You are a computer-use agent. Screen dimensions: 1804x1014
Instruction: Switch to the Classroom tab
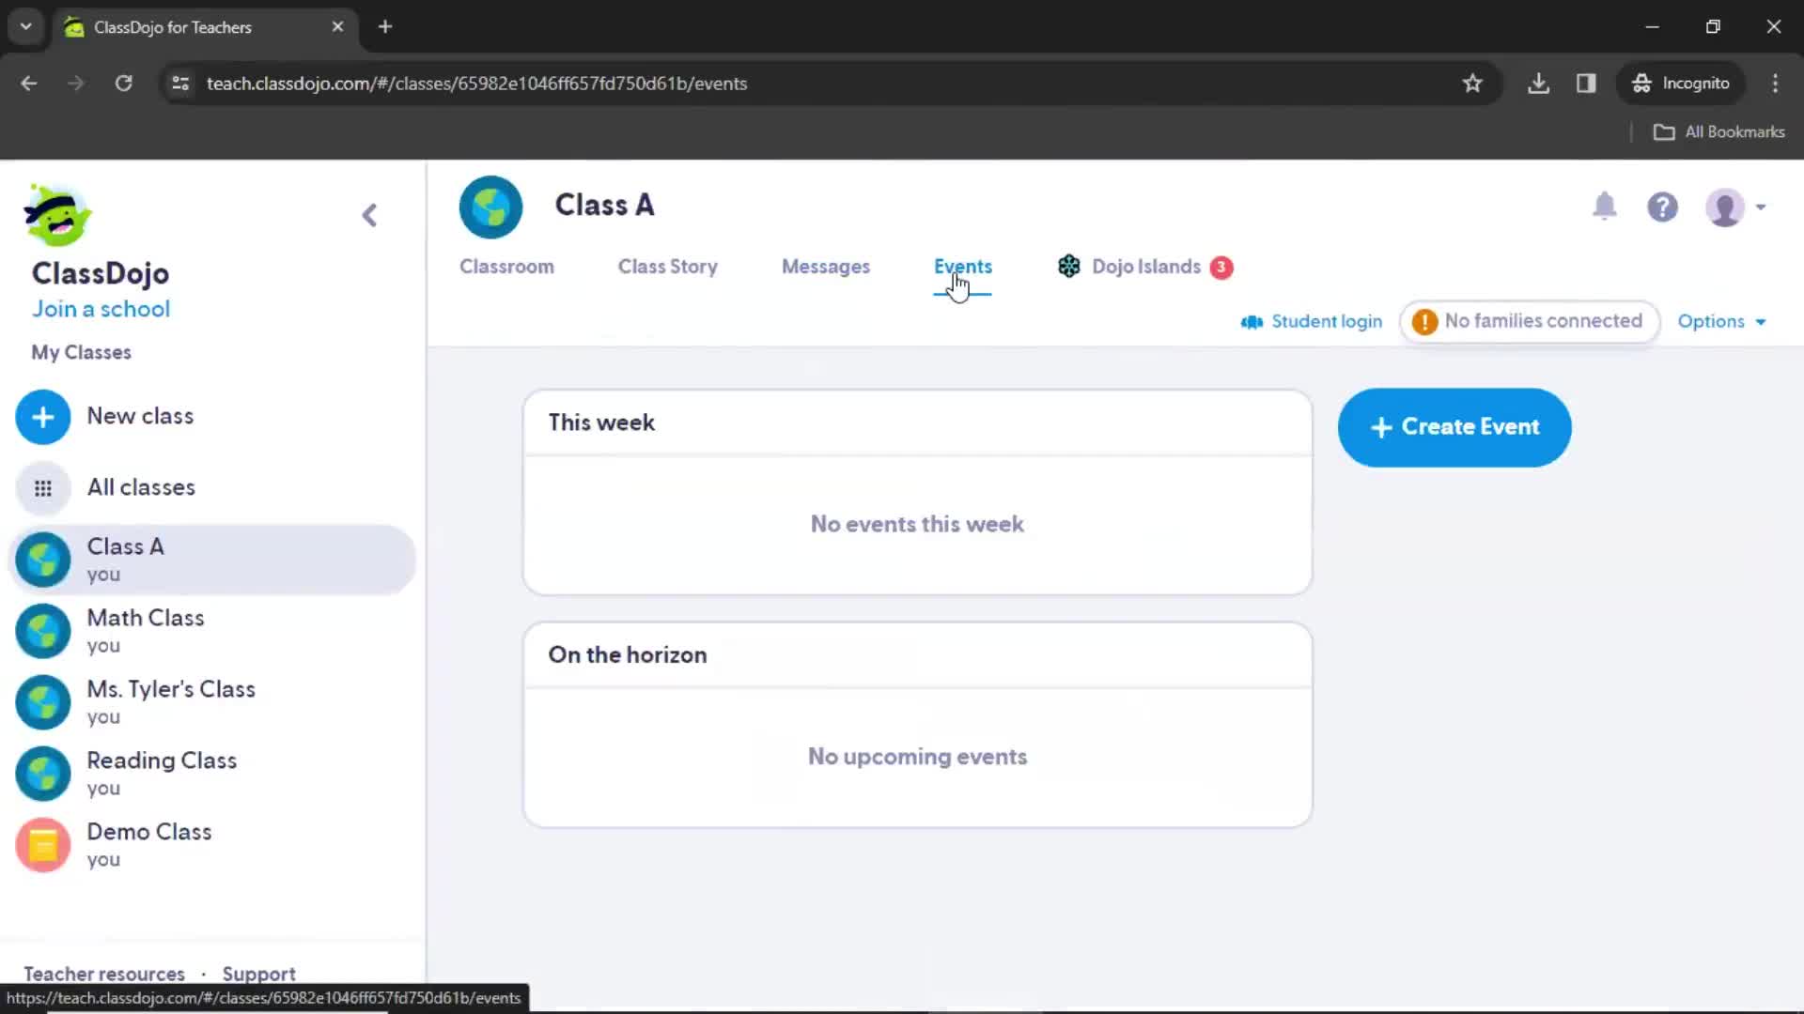506,267
